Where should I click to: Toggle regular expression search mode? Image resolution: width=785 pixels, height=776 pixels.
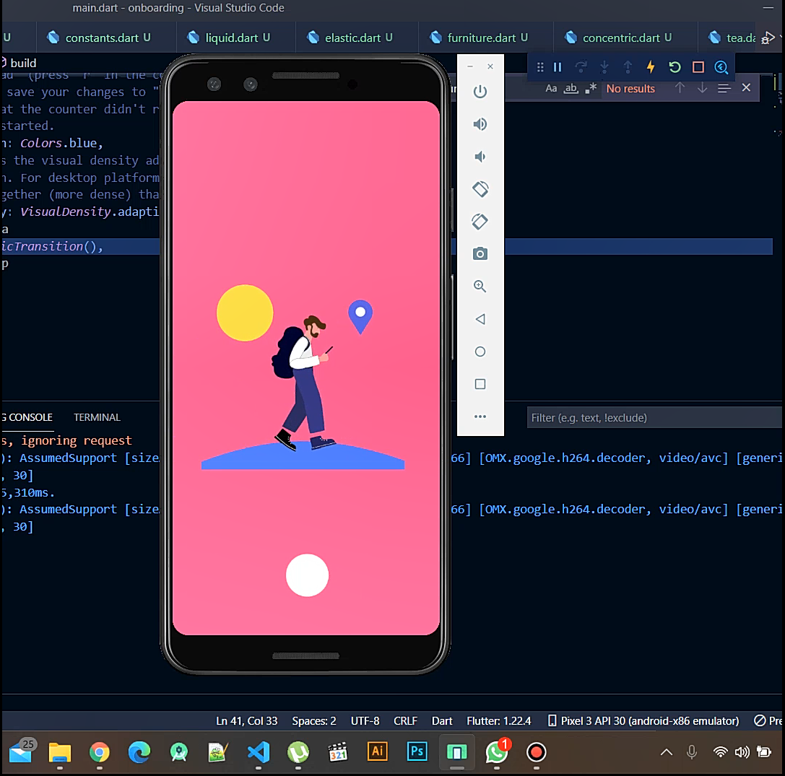tap(590, 88)
